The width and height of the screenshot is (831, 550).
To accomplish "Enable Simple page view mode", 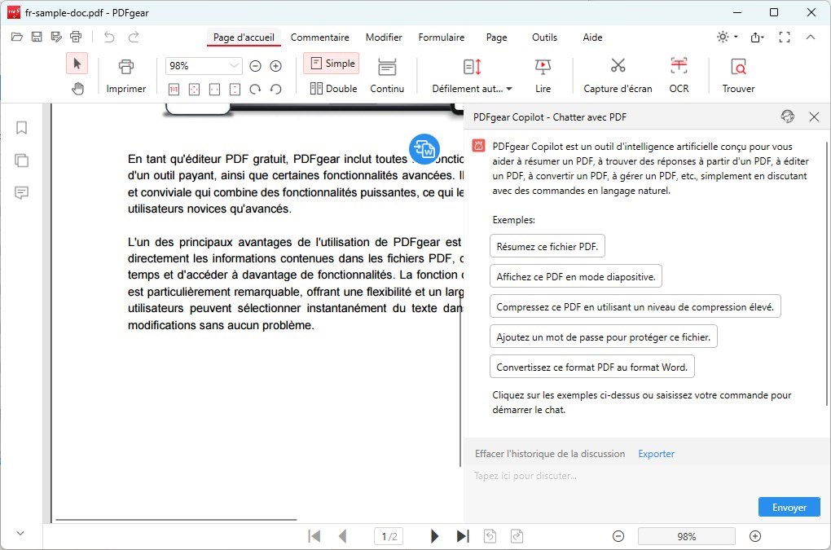I will (x=332, y=64).
